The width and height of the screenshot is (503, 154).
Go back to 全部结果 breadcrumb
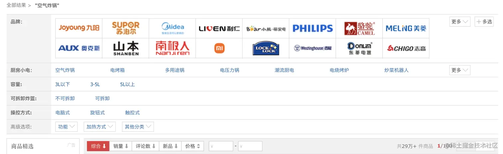[x=16, y=5]
